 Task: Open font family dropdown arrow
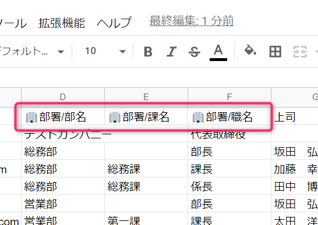pos(61,52)
